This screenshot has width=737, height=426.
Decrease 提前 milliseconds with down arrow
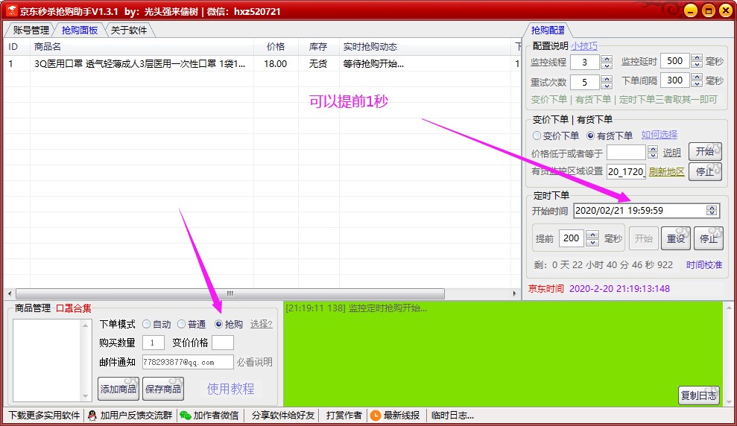click(x=592, y=242)
